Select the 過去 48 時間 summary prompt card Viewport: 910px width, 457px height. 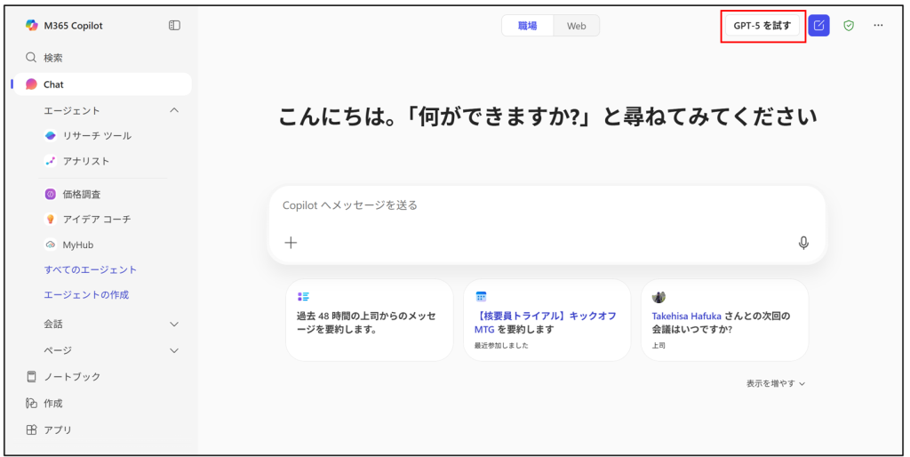coord(369,320)
